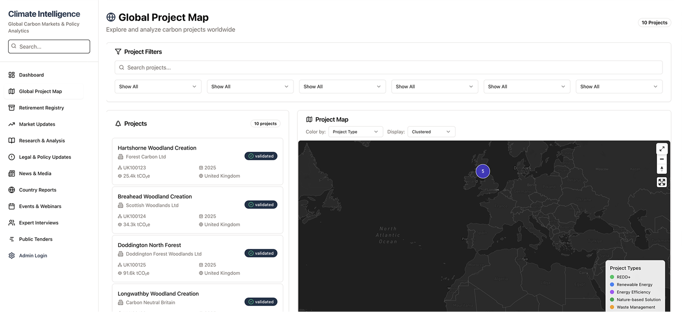Screen dimensions: 682x312
Task: Click the Expert Interviews people icon
Action: point(12,223)
